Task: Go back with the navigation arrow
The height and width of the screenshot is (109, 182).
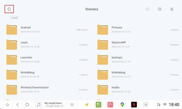Action: tap(17, 105)
